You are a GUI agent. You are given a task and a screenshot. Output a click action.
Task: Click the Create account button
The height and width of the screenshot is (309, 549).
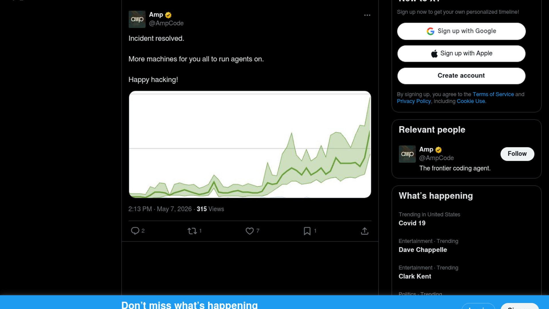point(461,76)
